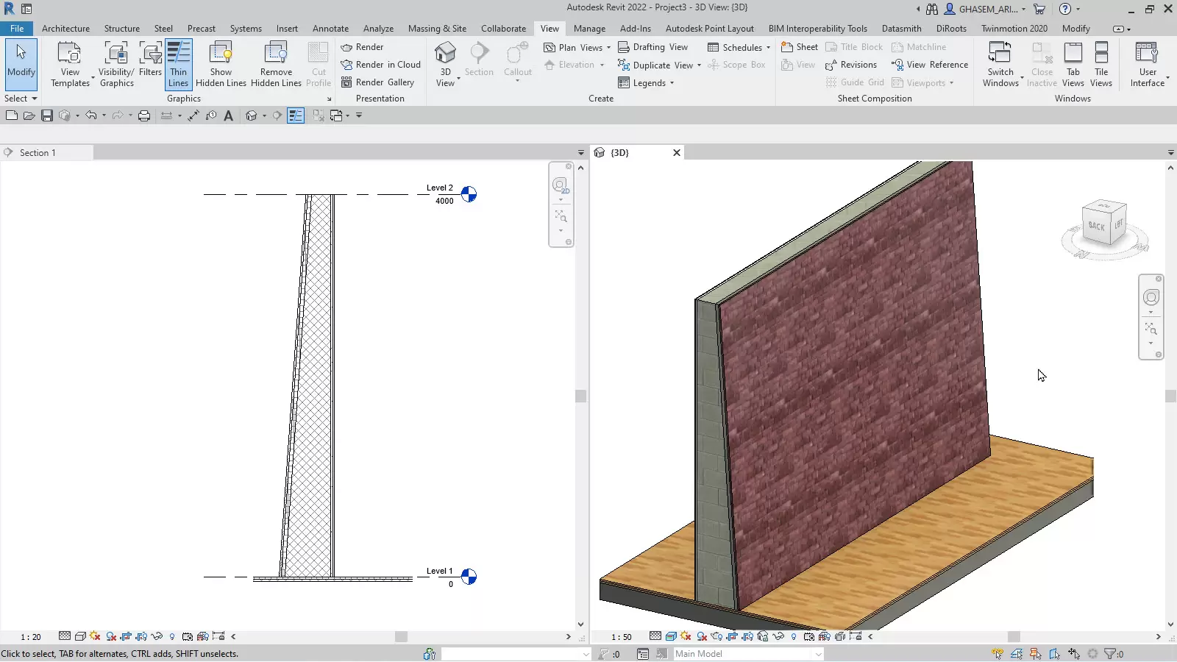Open the Filters tool
Viewport: 1177px width, 662px height.
point(150,60)
